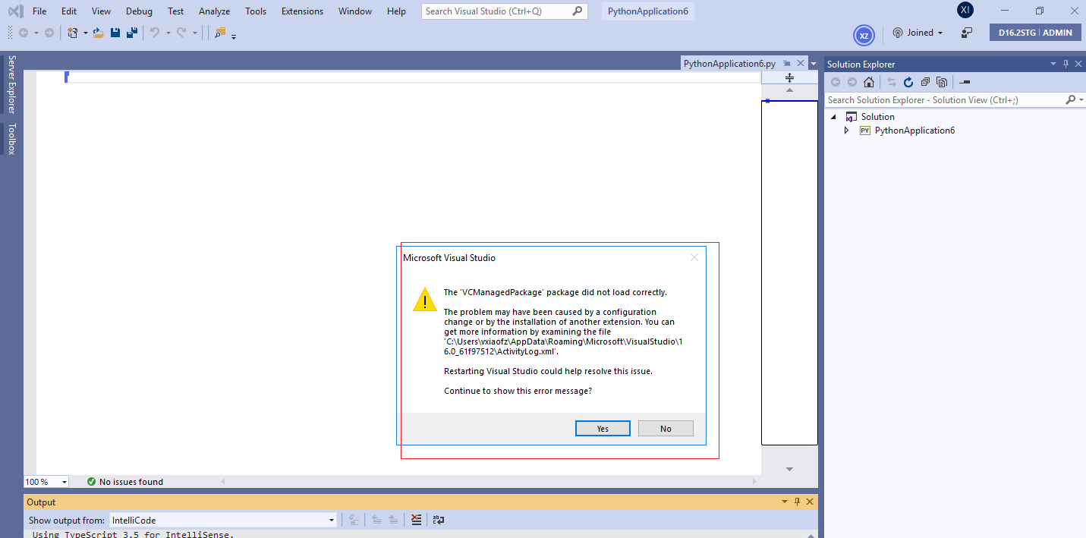
Task: Click the editor vertical scrollbar down arrow
Action: click(x=789, y=469)
